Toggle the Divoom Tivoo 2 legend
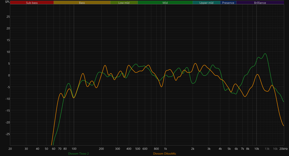This screenshot has height=156, width=289. point(79,154)
